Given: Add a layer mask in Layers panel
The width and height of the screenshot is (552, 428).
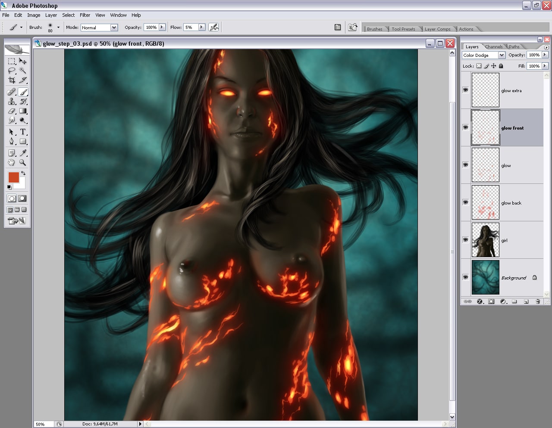Looking at the screenshot, I should coord(491,301).
